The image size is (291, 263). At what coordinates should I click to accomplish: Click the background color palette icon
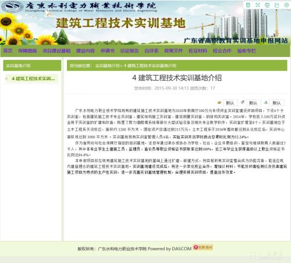(219, 103)
